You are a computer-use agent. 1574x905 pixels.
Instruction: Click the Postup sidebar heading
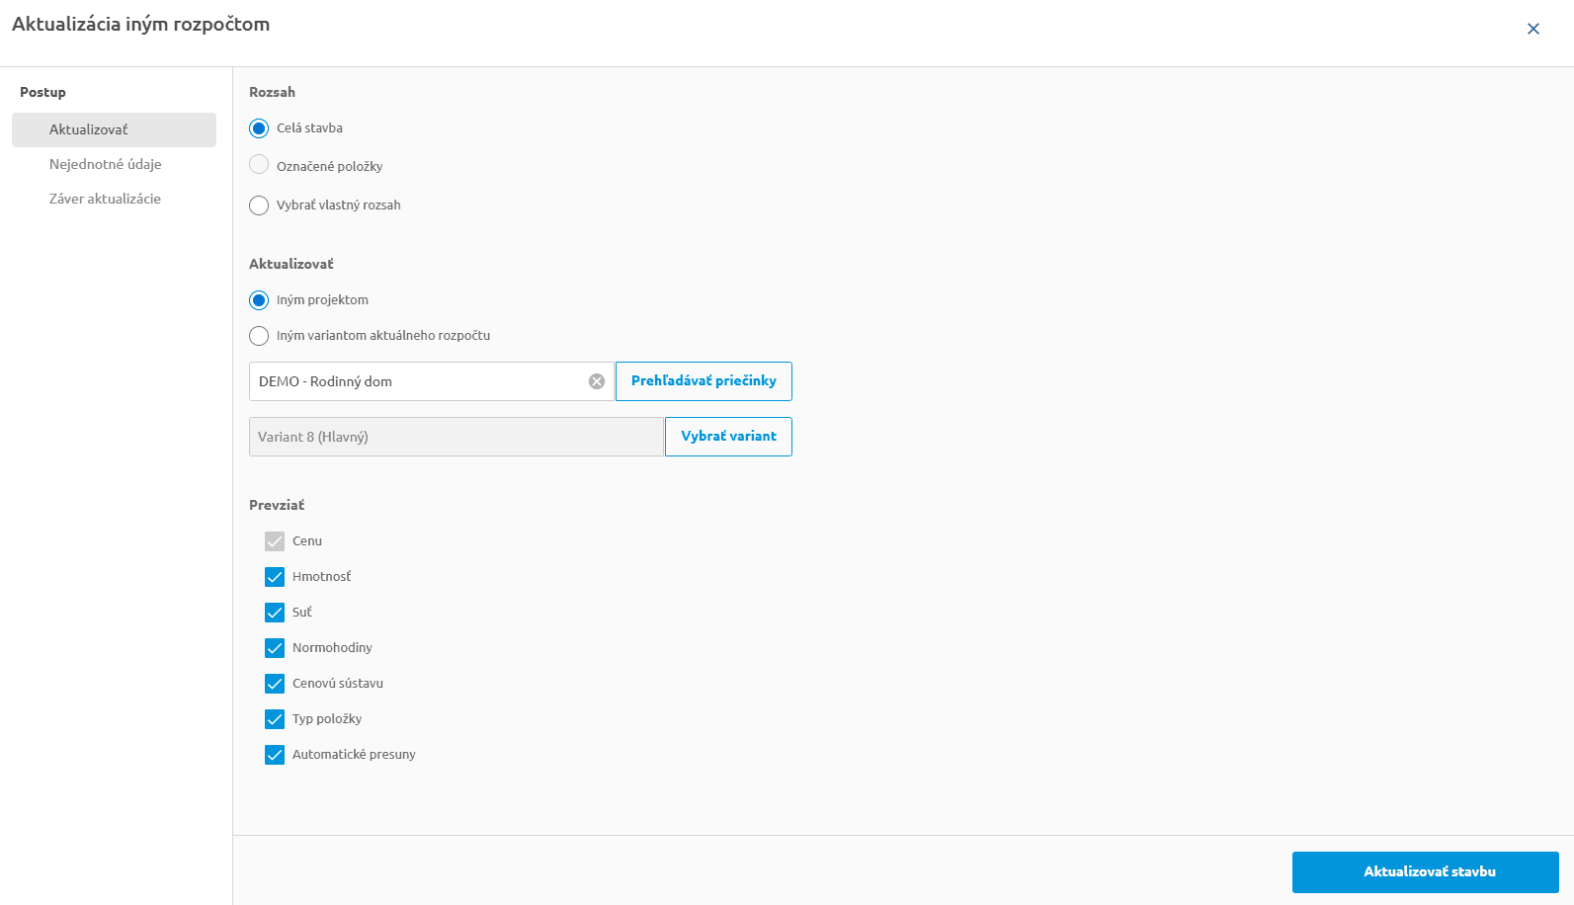click(42, 92)
